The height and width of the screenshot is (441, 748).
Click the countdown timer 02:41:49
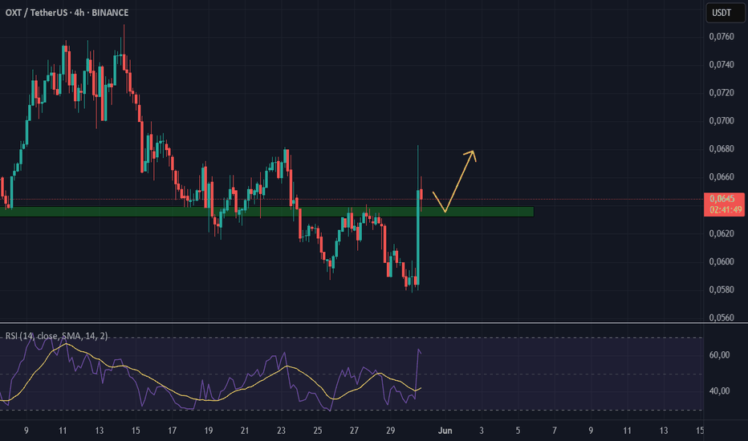coord(726,210)
